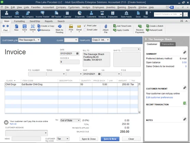Click the Clear button
The width and height of the screenshot is (190, 143).
[x=131, y=139]
